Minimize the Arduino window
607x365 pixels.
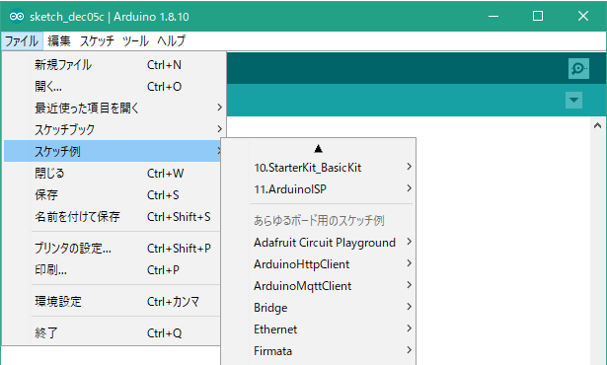tap(493, 16)
